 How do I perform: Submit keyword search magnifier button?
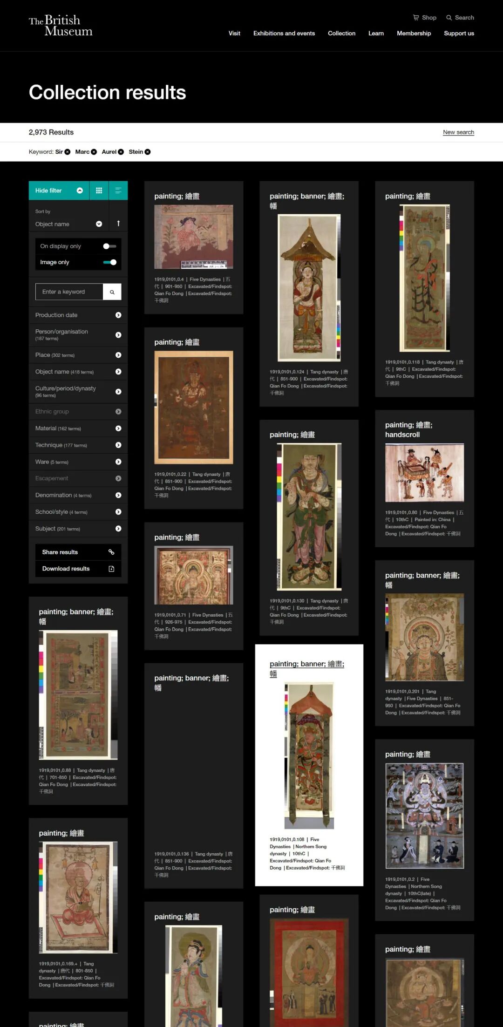point(112,292)
